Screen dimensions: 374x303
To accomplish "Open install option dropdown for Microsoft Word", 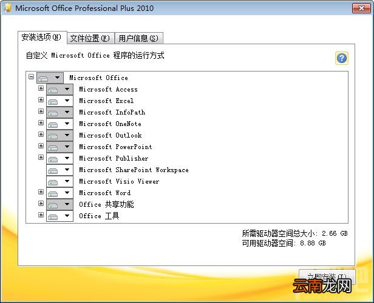I will tap(59, 193).
